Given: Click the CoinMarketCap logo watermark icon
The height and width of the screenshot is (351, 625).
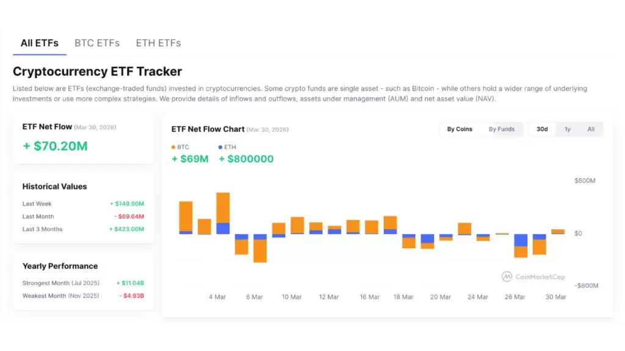Looking at the screenshot, I should (x=507, y=277).
